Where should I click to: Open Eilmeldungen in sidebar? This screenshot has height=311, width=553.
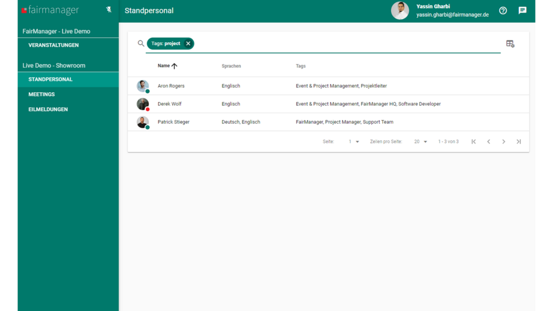coord(48,109)
